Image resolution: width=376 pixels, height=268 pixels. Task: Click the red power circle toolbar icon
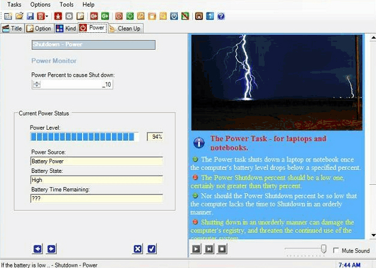click(119, 16)
